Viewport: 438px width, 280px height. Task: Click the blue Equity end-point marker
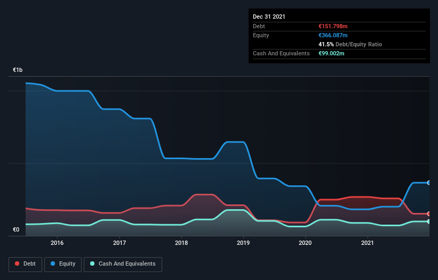point(429,183)
